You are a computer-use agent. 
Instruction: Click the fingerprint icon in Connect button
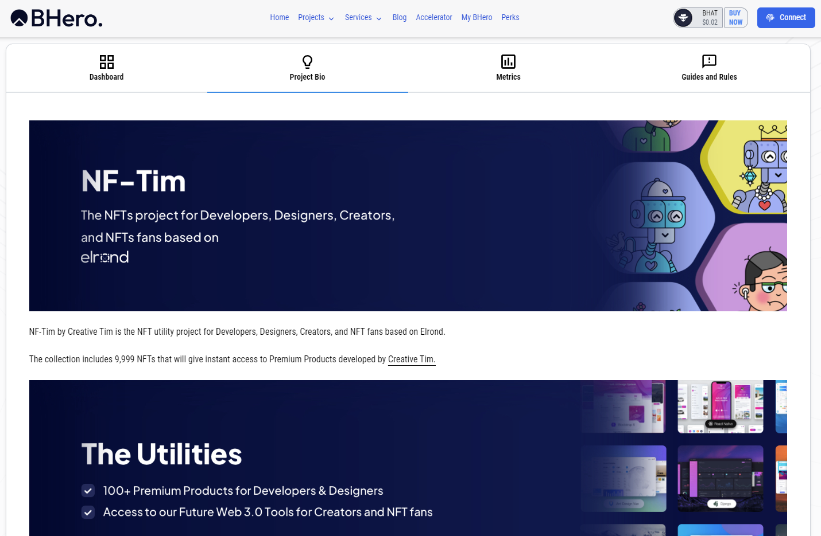point(770,18)
